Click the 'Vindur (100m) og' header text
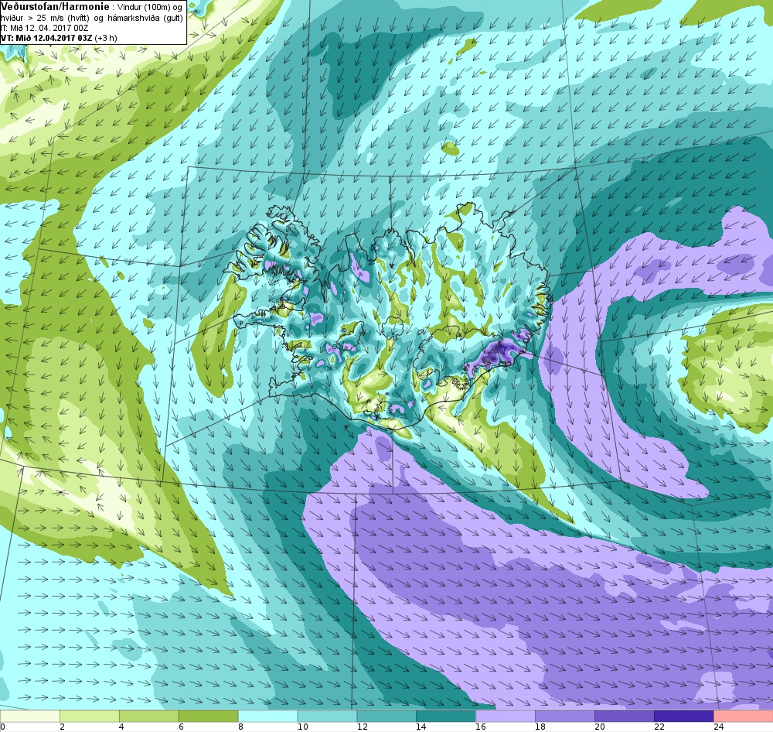 click(150, 8)
